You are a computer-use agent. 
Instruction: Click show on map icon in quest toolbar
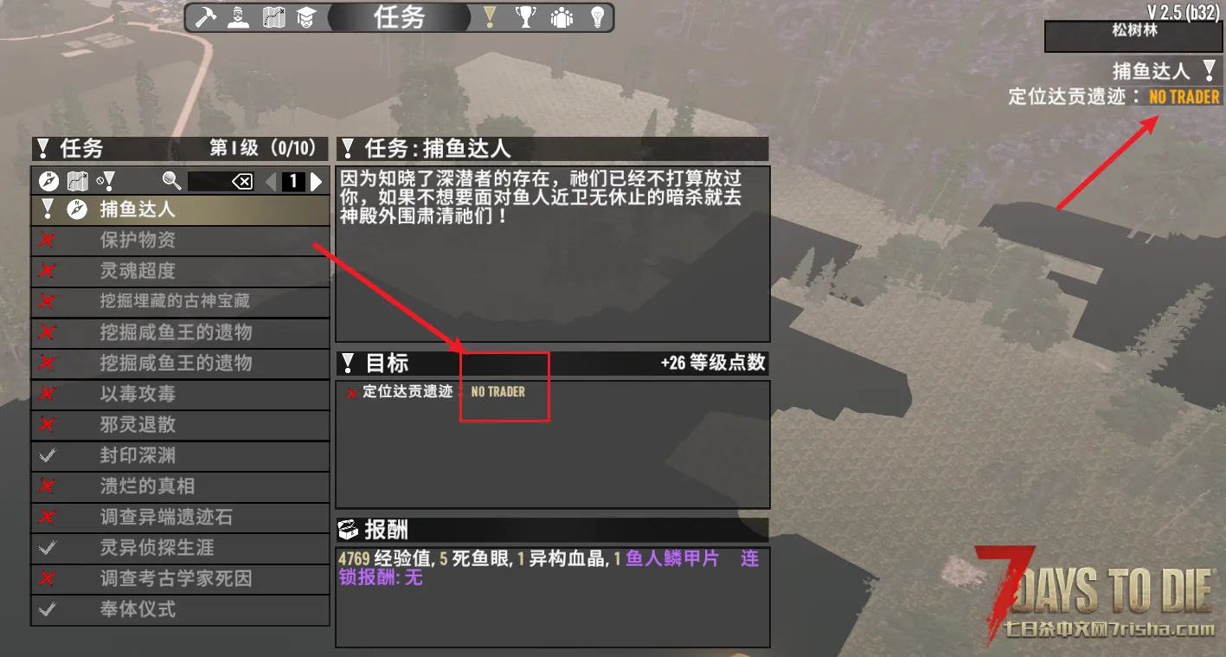tap(78, 181)
